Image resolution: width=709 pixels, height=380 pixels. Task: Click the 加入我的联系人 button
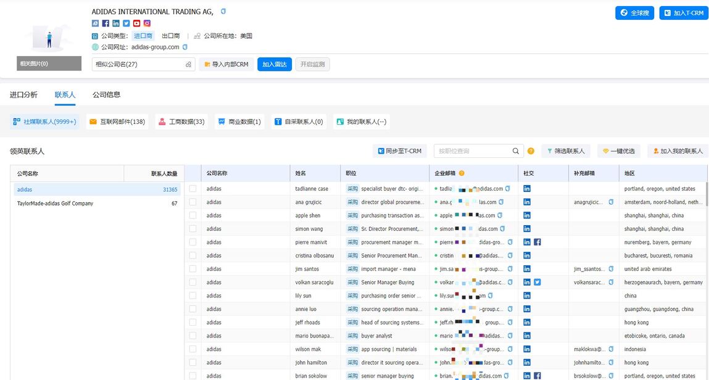[x=678, y=151]
